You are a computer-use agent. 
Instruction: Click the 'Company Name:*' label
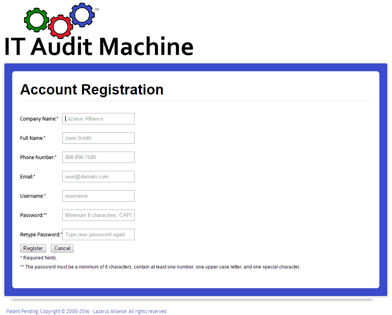click(x=39, y=119)
